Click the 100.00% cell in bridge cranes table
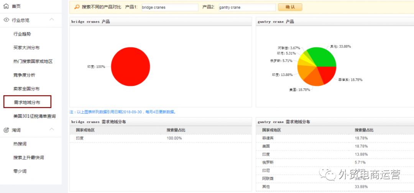Image resolution: width=414 pixels, height=193 pixels. [174, 138]
